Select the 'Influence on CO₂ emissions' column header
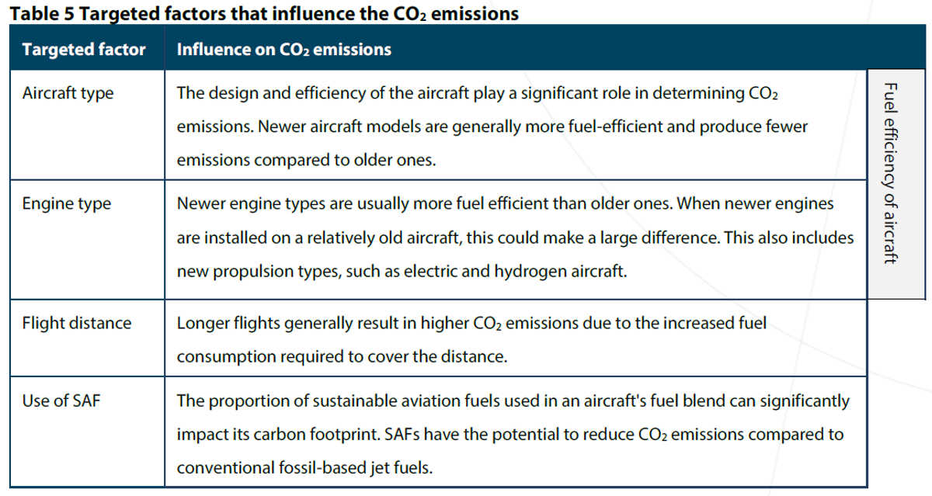Image resolution: width=932 pixels, height=496 pixels. (284, 49)
